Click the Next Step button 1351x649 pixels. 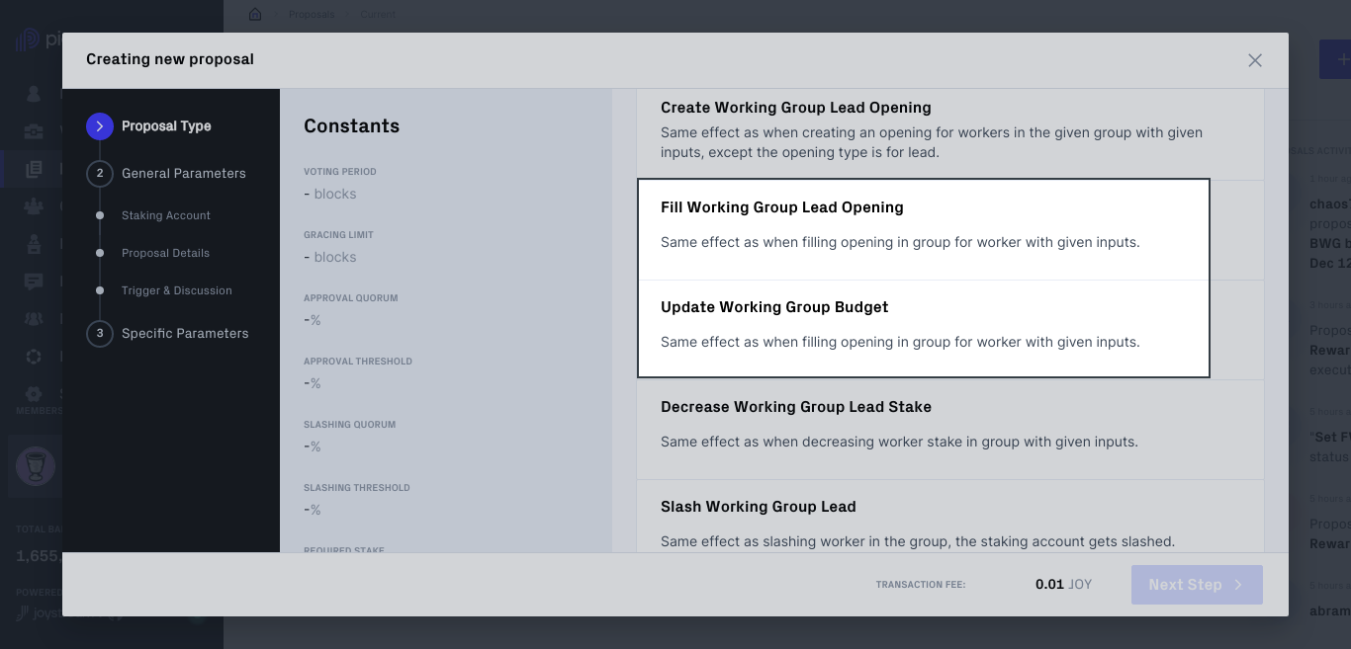tap(1197, 584)
